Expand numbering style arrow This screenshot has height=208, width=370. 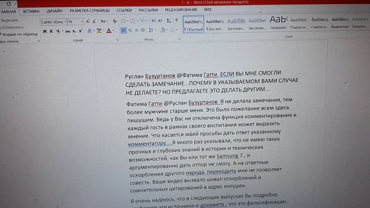138,21
